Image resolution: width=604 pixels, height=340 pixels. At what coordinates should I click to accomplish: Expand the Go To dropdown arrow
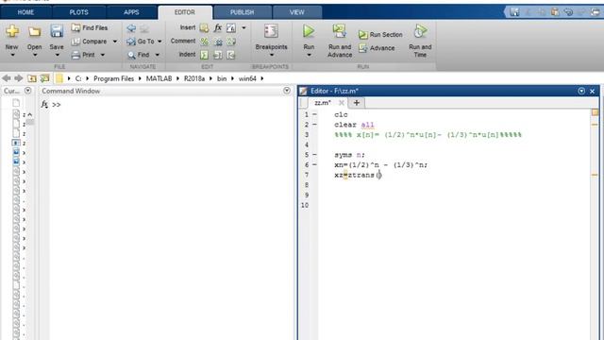159,42
